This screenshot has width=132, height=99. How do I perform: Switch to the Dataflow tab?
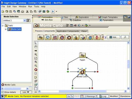[75, 20]
